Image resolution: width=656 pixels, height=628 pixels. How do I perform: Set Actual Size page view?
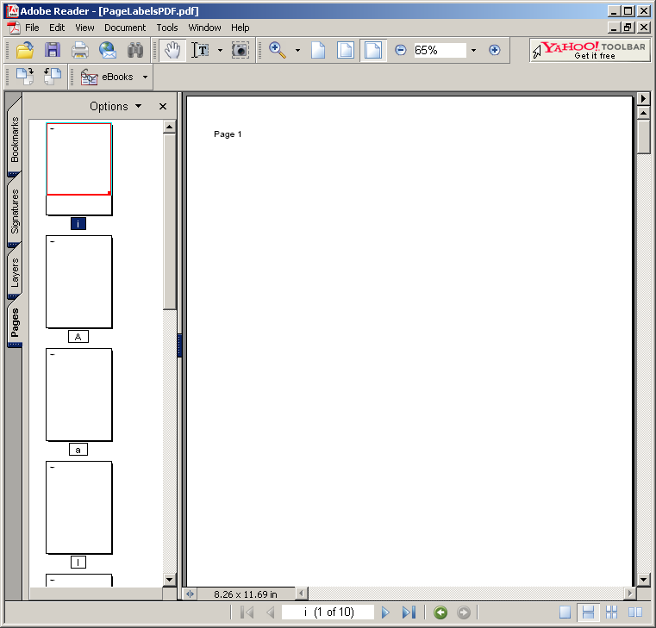tap(318, 50)
